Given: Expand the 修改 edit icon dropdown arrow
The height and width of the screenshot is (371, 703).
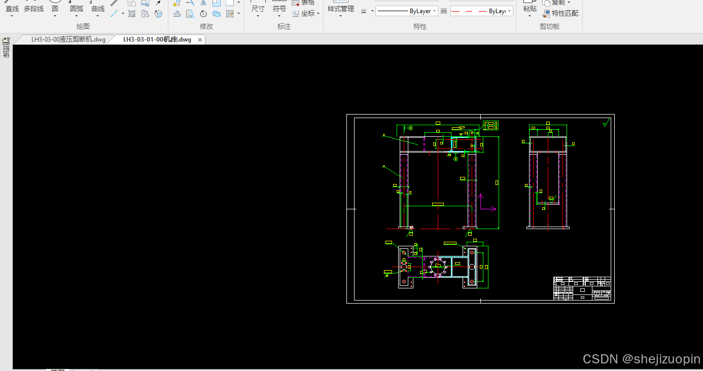Looking at the screenshot, I should (x=238, y=14).
